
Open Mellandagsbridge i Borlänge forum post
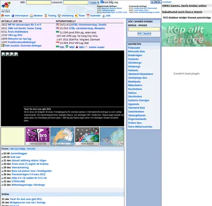28,185
